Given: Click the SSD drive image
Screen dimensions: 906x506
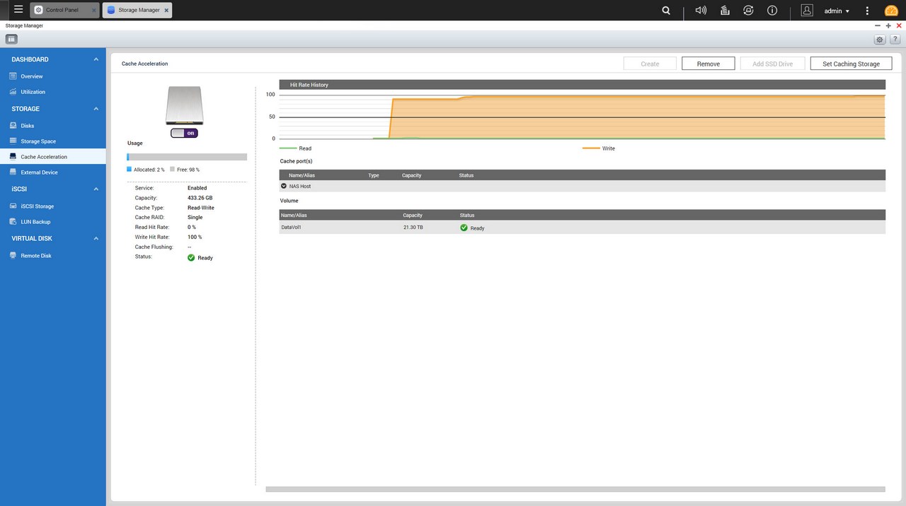Looking at the screenshot, I should (184, 106).
